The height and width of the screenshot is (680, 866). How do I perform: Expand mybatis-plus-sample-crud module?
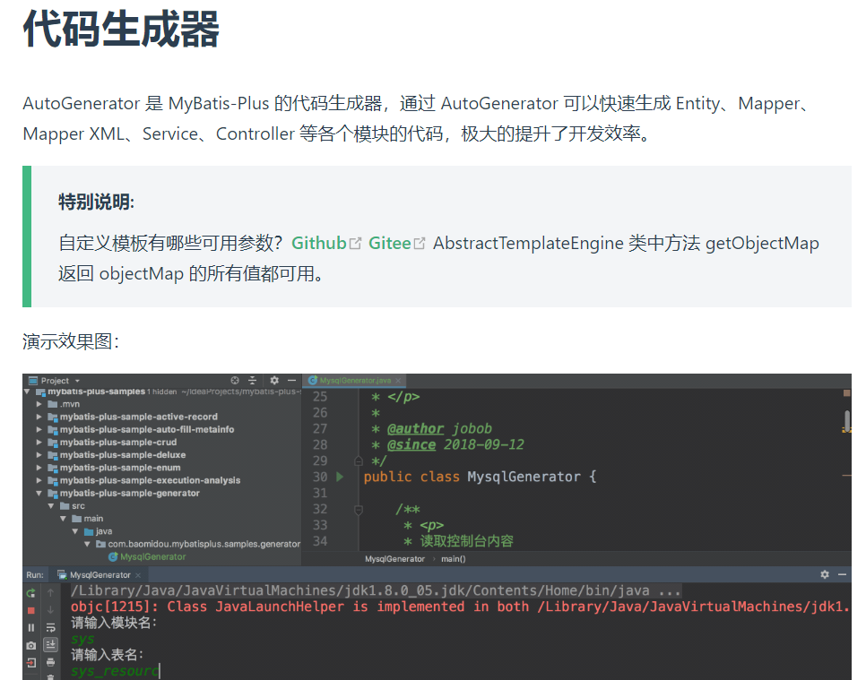39,442
